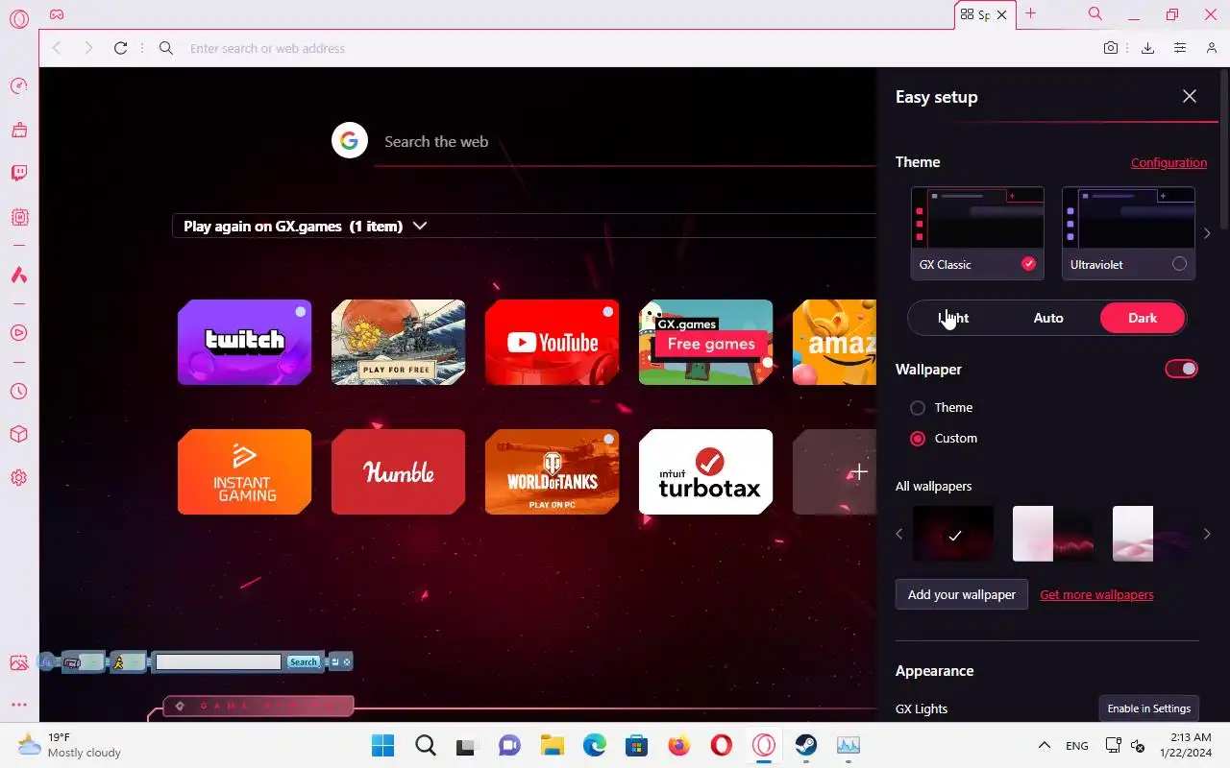This screenshot has width=1230, height=768.
Task: Switch to Dark mode
Action: pos(1143,318)
